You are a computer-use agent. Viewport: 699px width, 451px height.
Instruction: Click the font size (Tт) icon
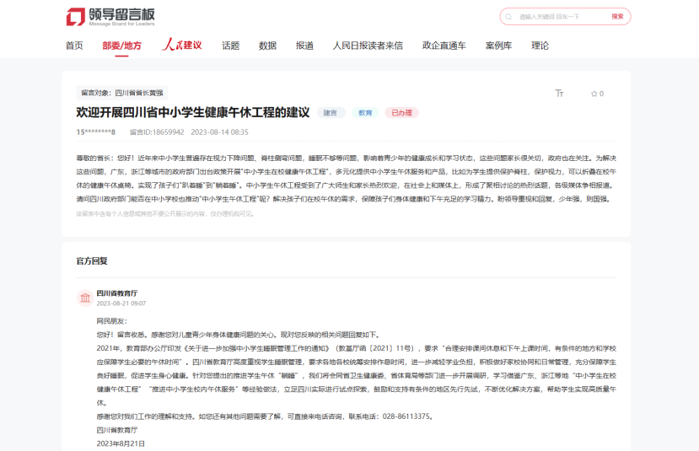coord(559,94)
